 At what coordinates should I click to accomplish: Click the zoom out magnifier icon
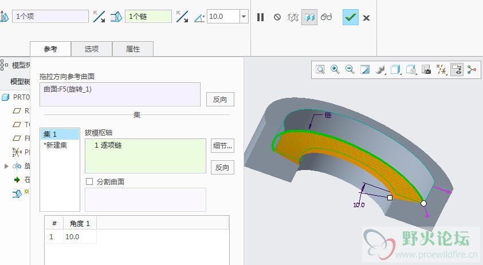(350, 70)
